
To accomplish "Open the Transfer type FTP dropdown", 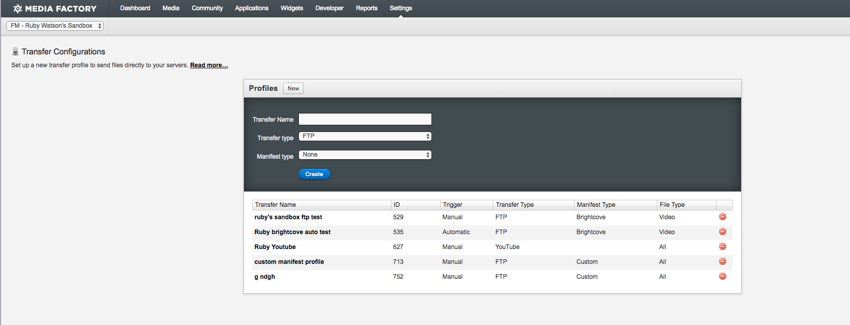I will pyautogui.click(x=365, y=136).
